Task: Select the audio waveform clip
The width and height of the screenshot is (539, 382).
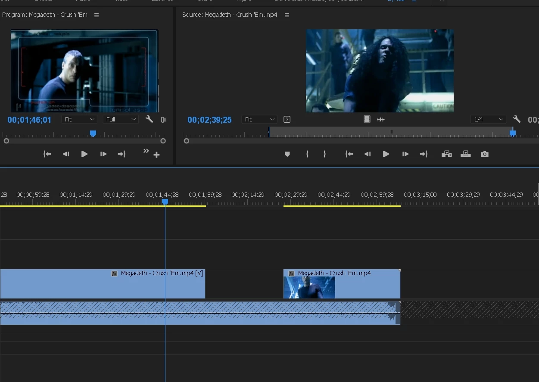Action: point(200,313)
